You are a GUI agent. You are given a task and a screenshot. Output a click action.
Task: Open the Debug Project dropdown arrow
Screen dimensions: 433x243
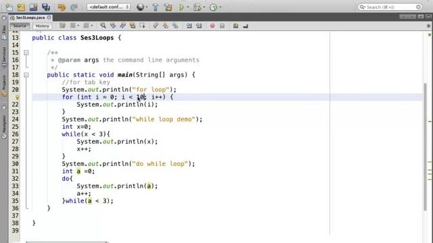(x=204, y=7)
